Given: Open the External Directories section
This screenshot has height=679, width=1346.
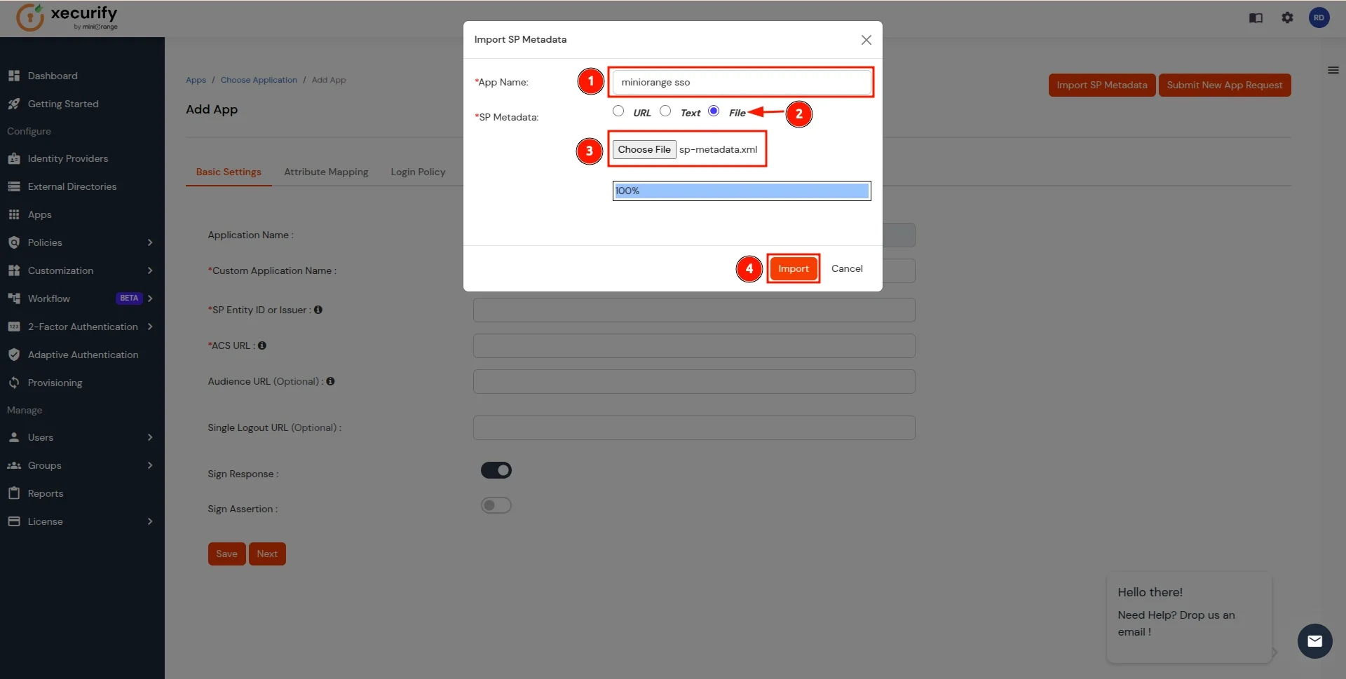Looking at the screenshot, I should (72, 186).
